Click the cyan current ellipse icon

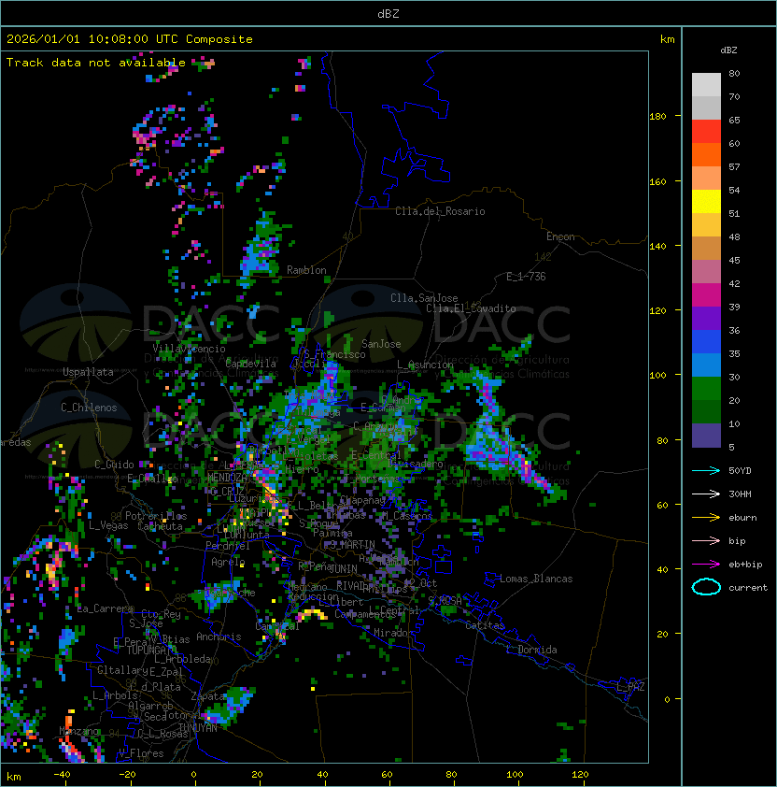[x=706, y=587]
